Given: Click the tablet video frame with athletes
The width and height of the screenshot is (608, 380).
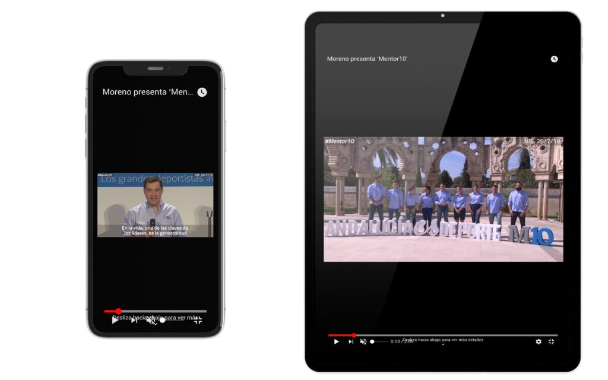Looking at the screenshot, I should click(443, 199).
